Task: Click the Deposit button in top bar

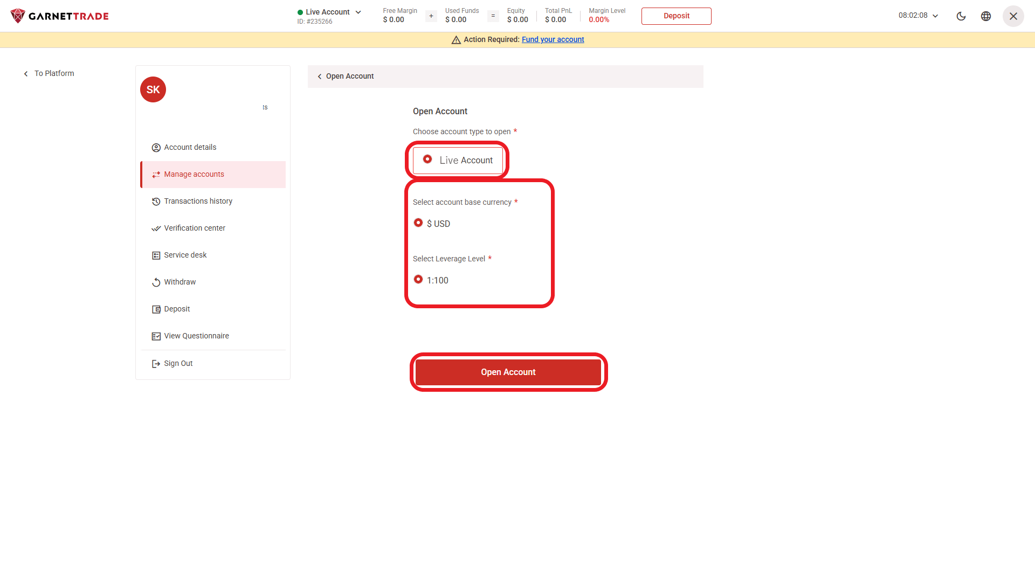Action: coord(676,16)
